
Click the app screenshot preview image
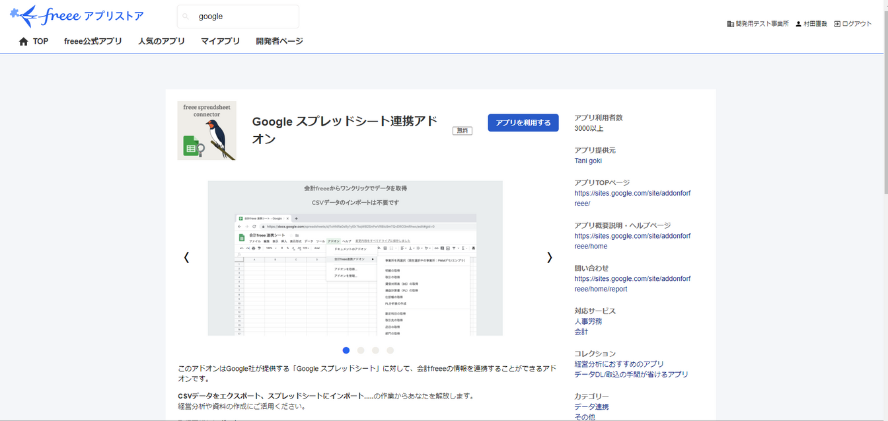pyautogui.click(x=355, y=258)
